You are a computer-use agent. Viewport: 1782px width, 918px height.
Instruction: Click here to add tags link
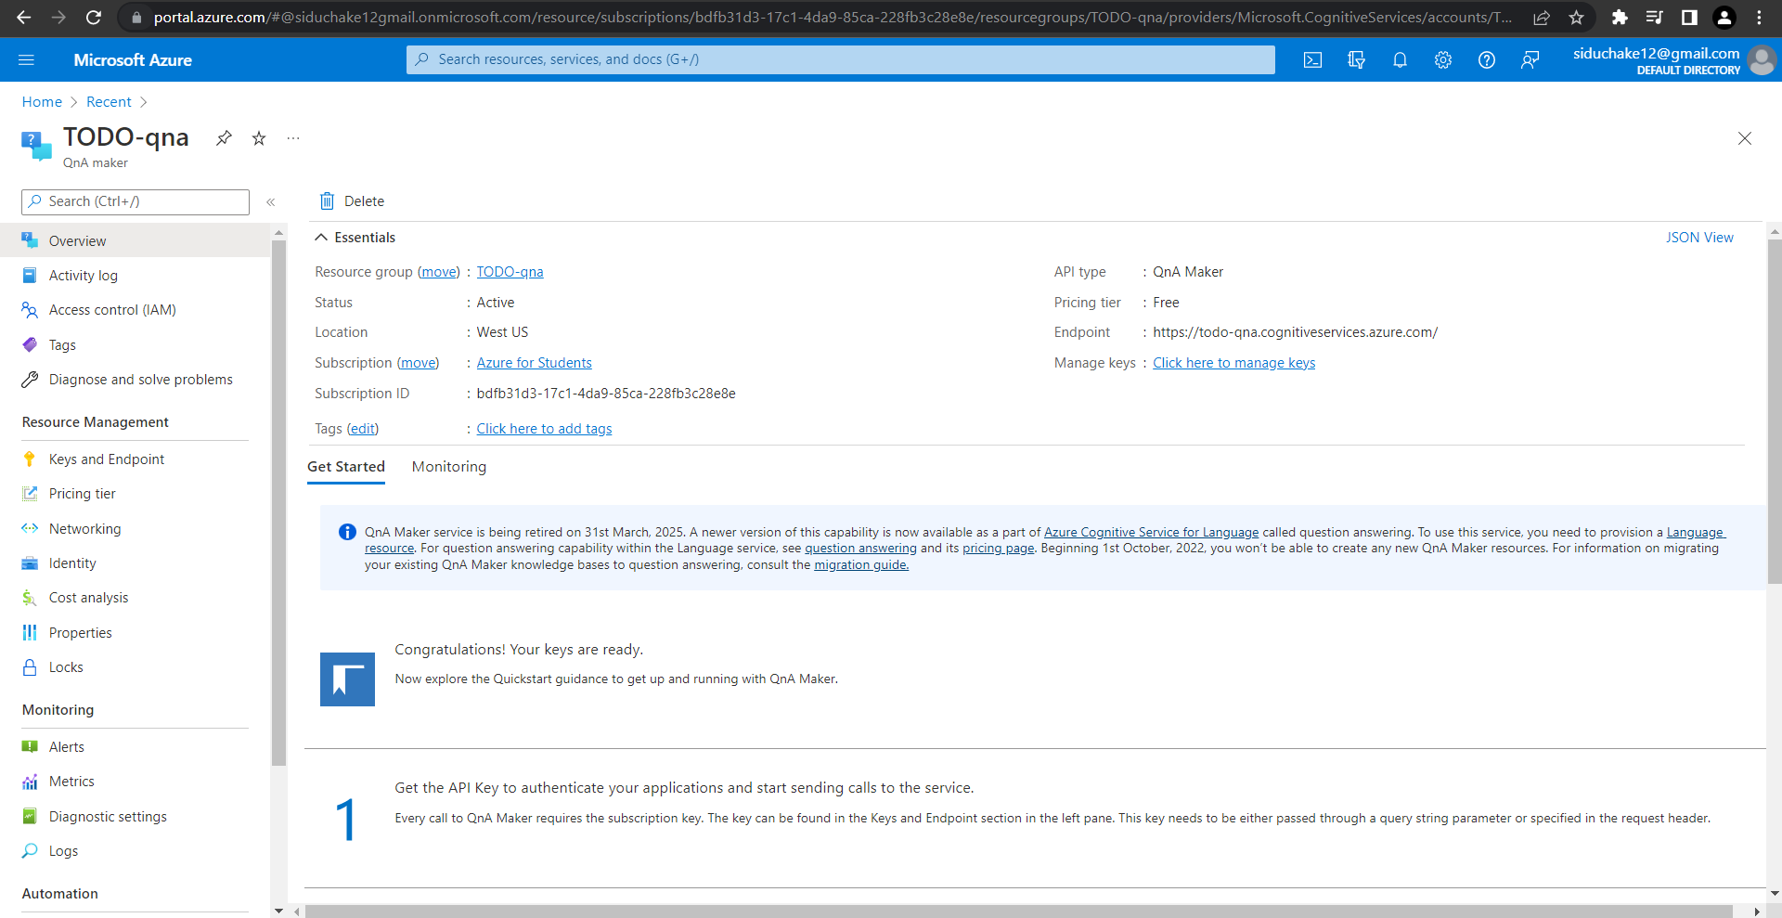pyautogui.click(x=544, y=429)
